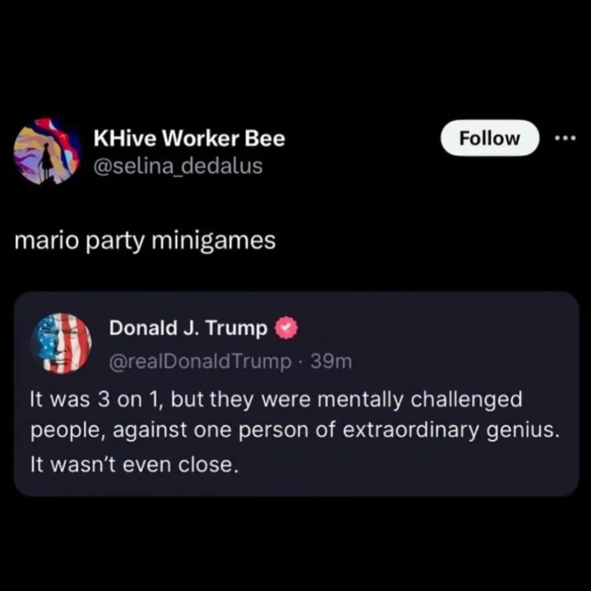Click the 'It was 3 on 1' line
The height and width of the screenshot is (591, 591).
tap(276, 399)
